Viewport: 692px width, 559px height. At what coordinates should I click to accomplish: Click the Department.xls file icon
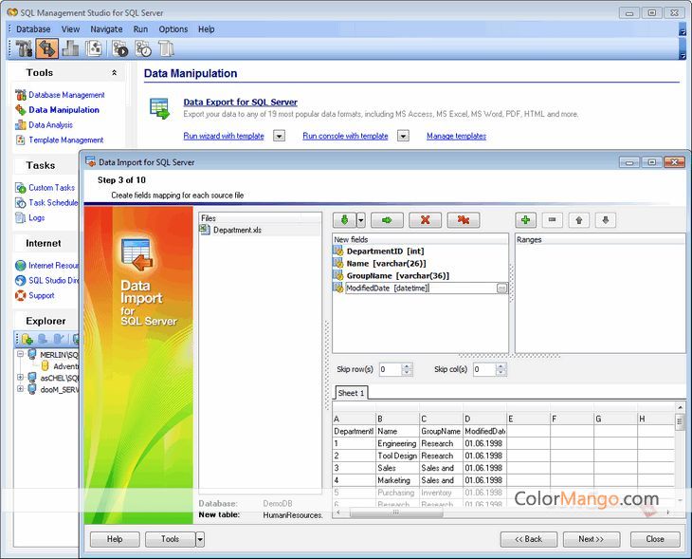[x=205, y=230]
